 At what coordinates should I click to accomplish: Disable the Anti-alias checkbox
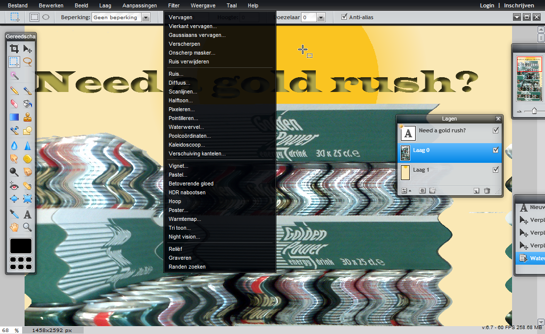pos(344,17)
